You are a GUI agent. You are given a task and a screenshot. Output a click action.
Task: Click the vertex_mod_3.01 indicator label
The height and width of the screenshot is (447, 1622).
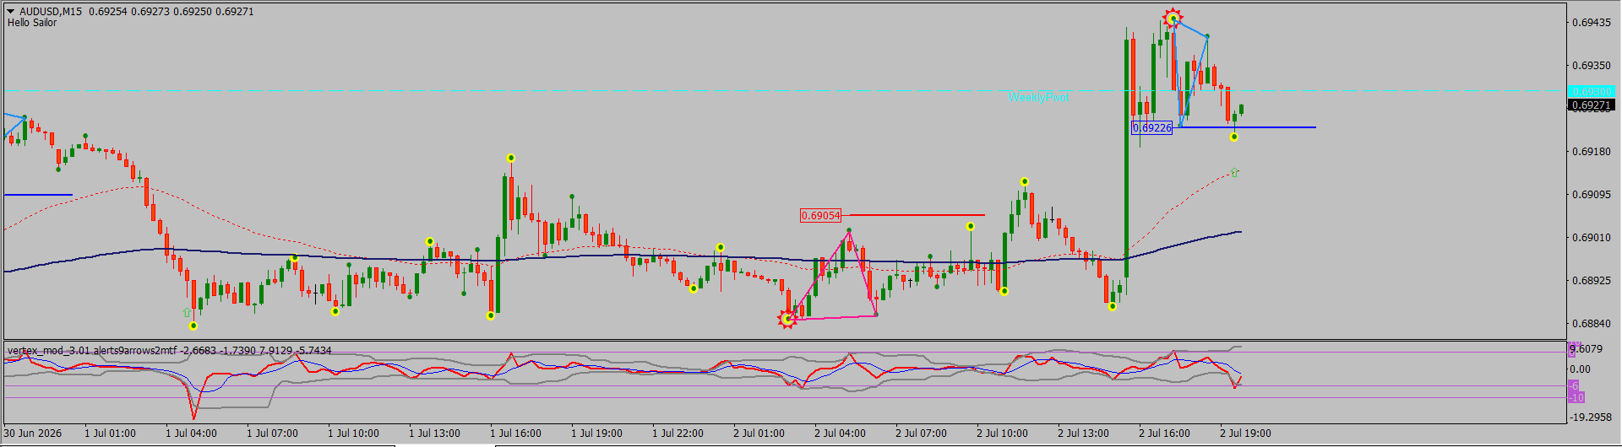click(169, 351)
